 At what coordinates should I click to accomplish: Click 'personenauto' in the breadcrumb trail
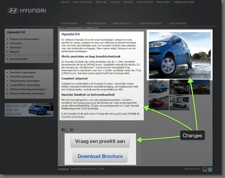[74, 28]
